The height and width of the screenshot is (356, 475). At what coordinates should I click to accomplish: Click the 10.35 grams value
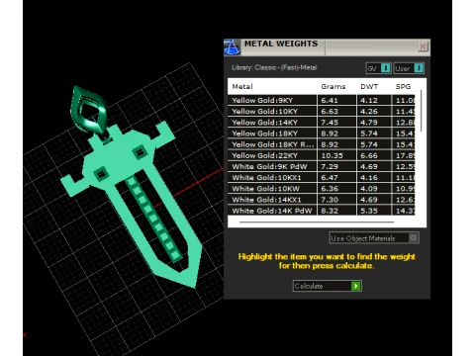332,155
